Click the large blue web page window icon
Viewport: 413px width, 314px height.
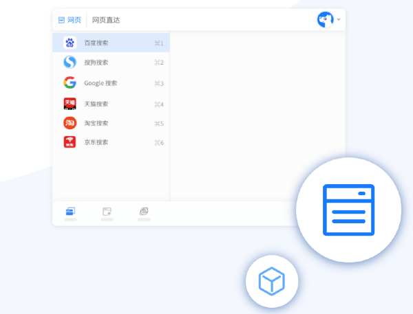point(348,210)
